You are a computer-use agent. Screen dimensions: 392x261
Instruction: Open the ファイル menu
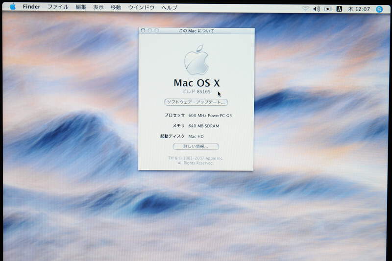coord(58,7)
